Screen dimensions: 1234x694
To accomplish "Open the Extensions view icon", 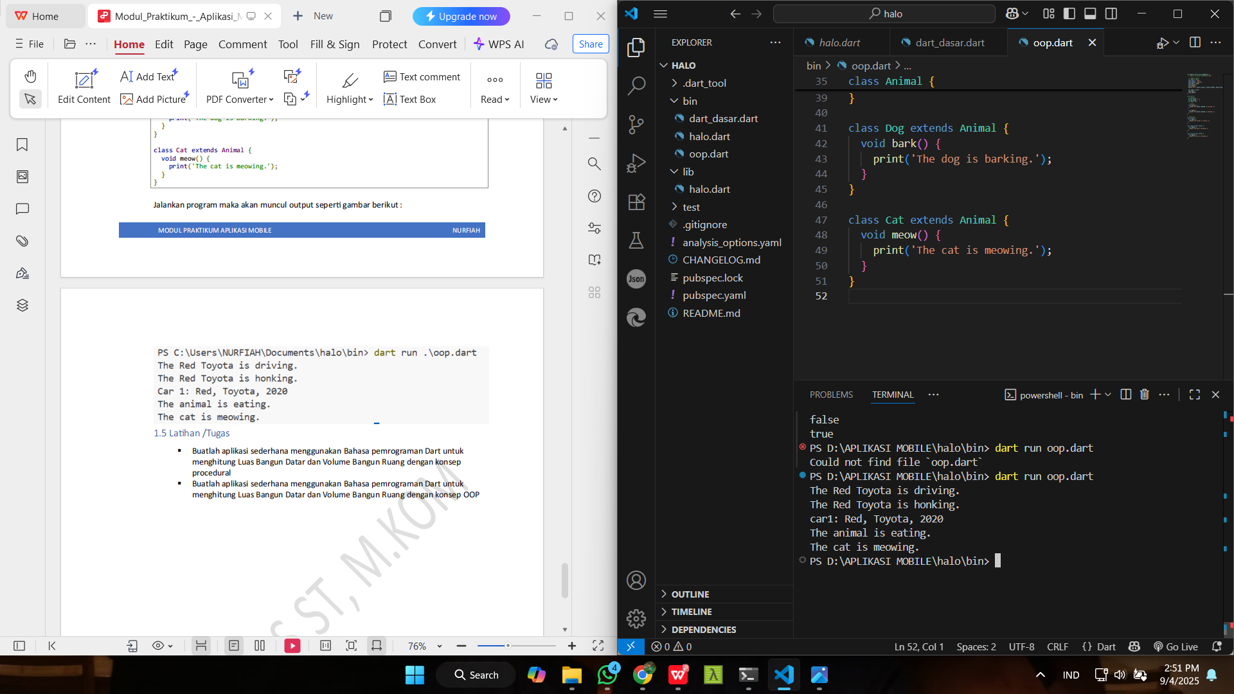I will tap(636, 202).
